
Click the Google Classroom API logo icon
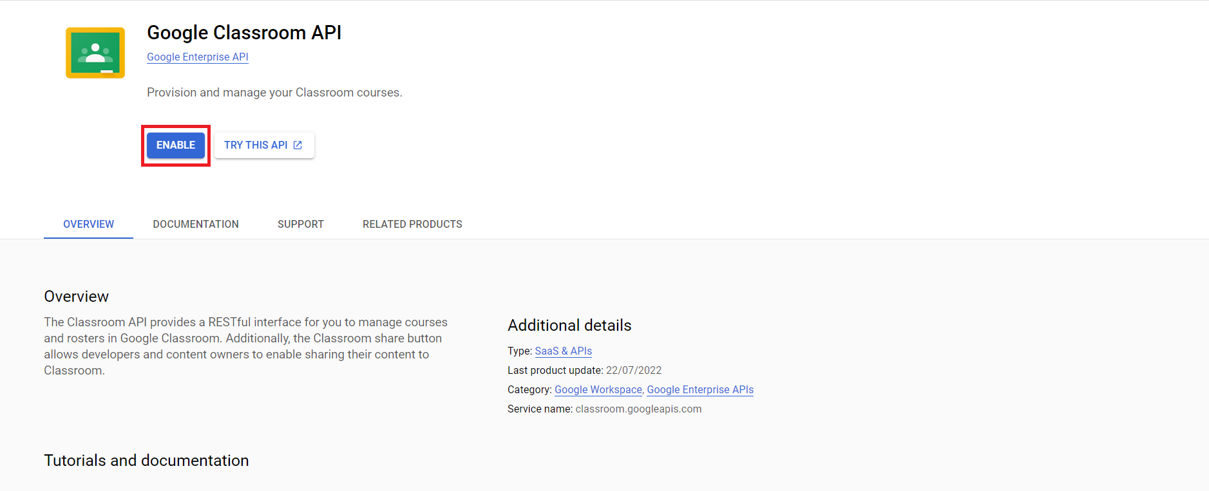pyautogui.click(x=95, y=53)
